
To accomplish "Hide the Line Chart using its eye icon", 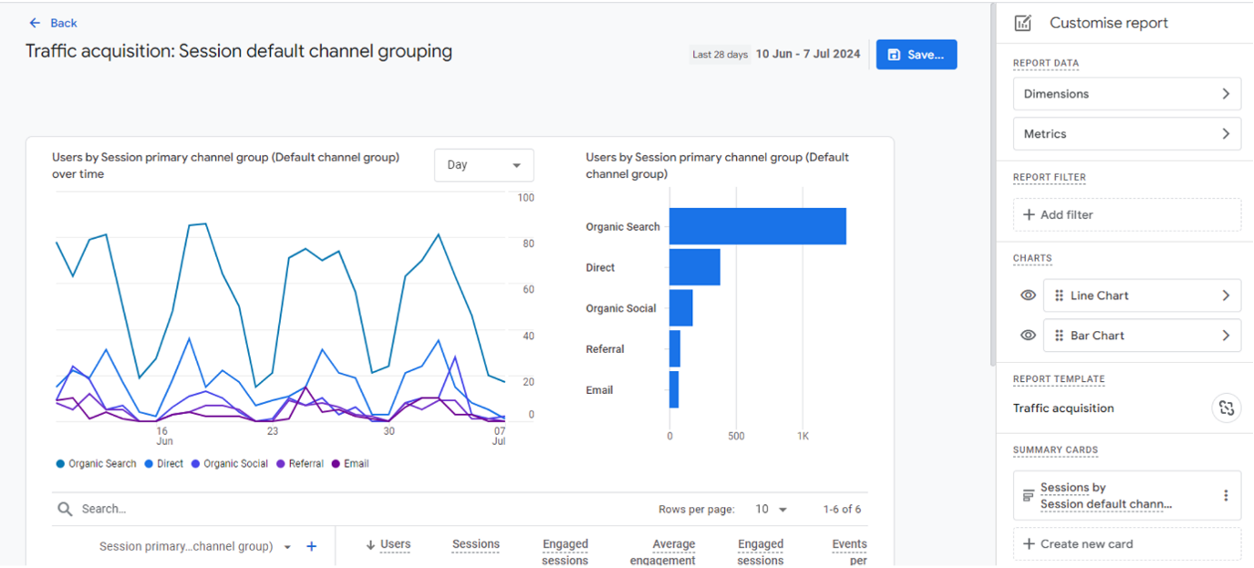I will (1028, 295).
